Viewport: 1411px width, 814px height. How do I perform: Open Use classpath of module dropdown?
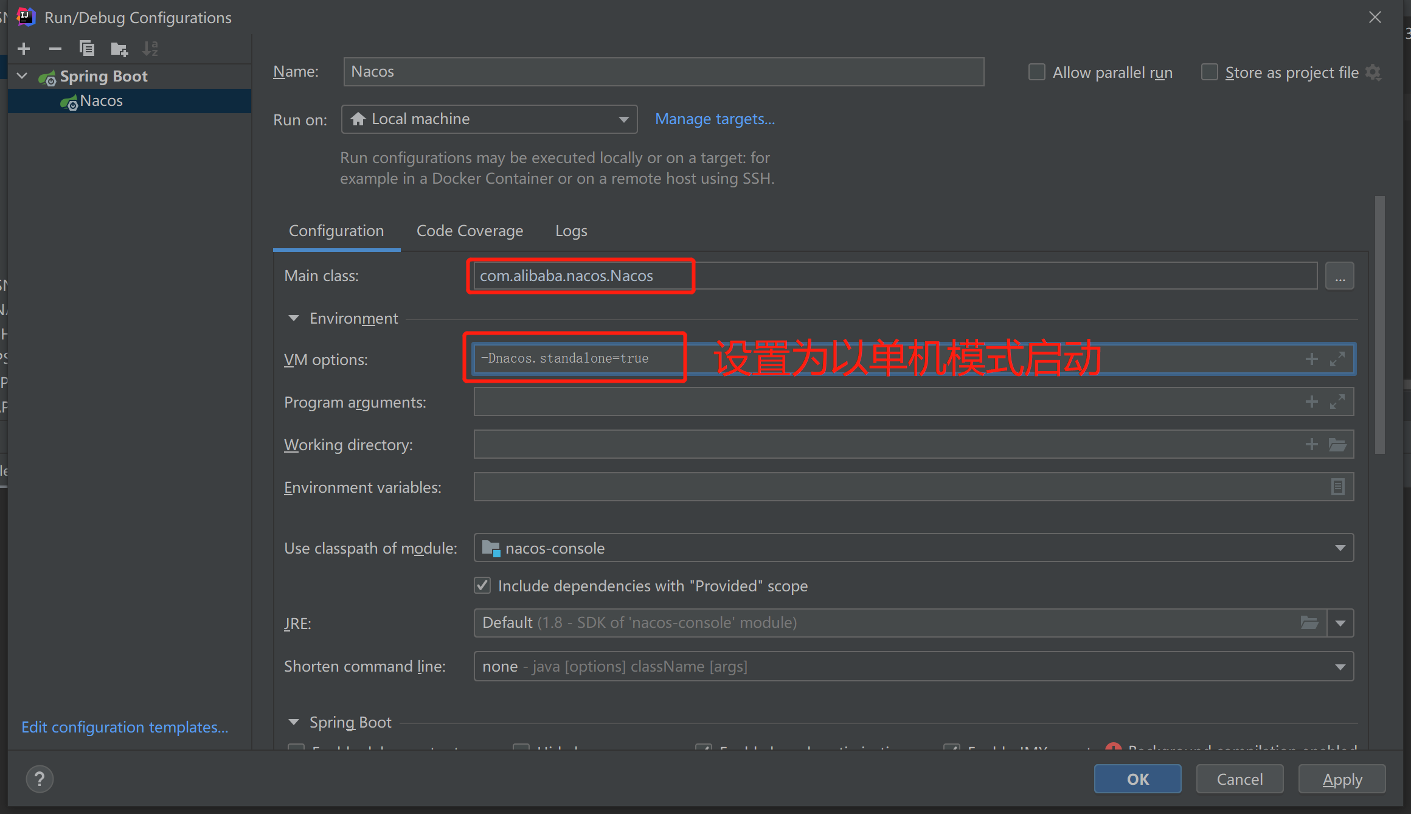pyautogui.click(x=914, y=548)
